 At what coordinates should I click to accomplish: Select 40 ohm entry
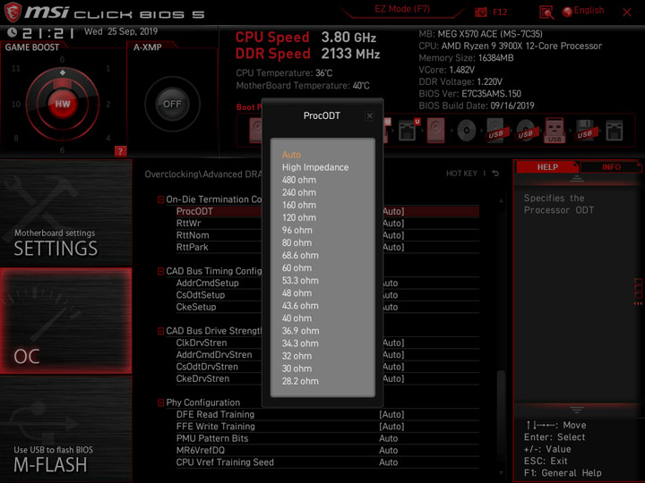click(x=297, y=318)
